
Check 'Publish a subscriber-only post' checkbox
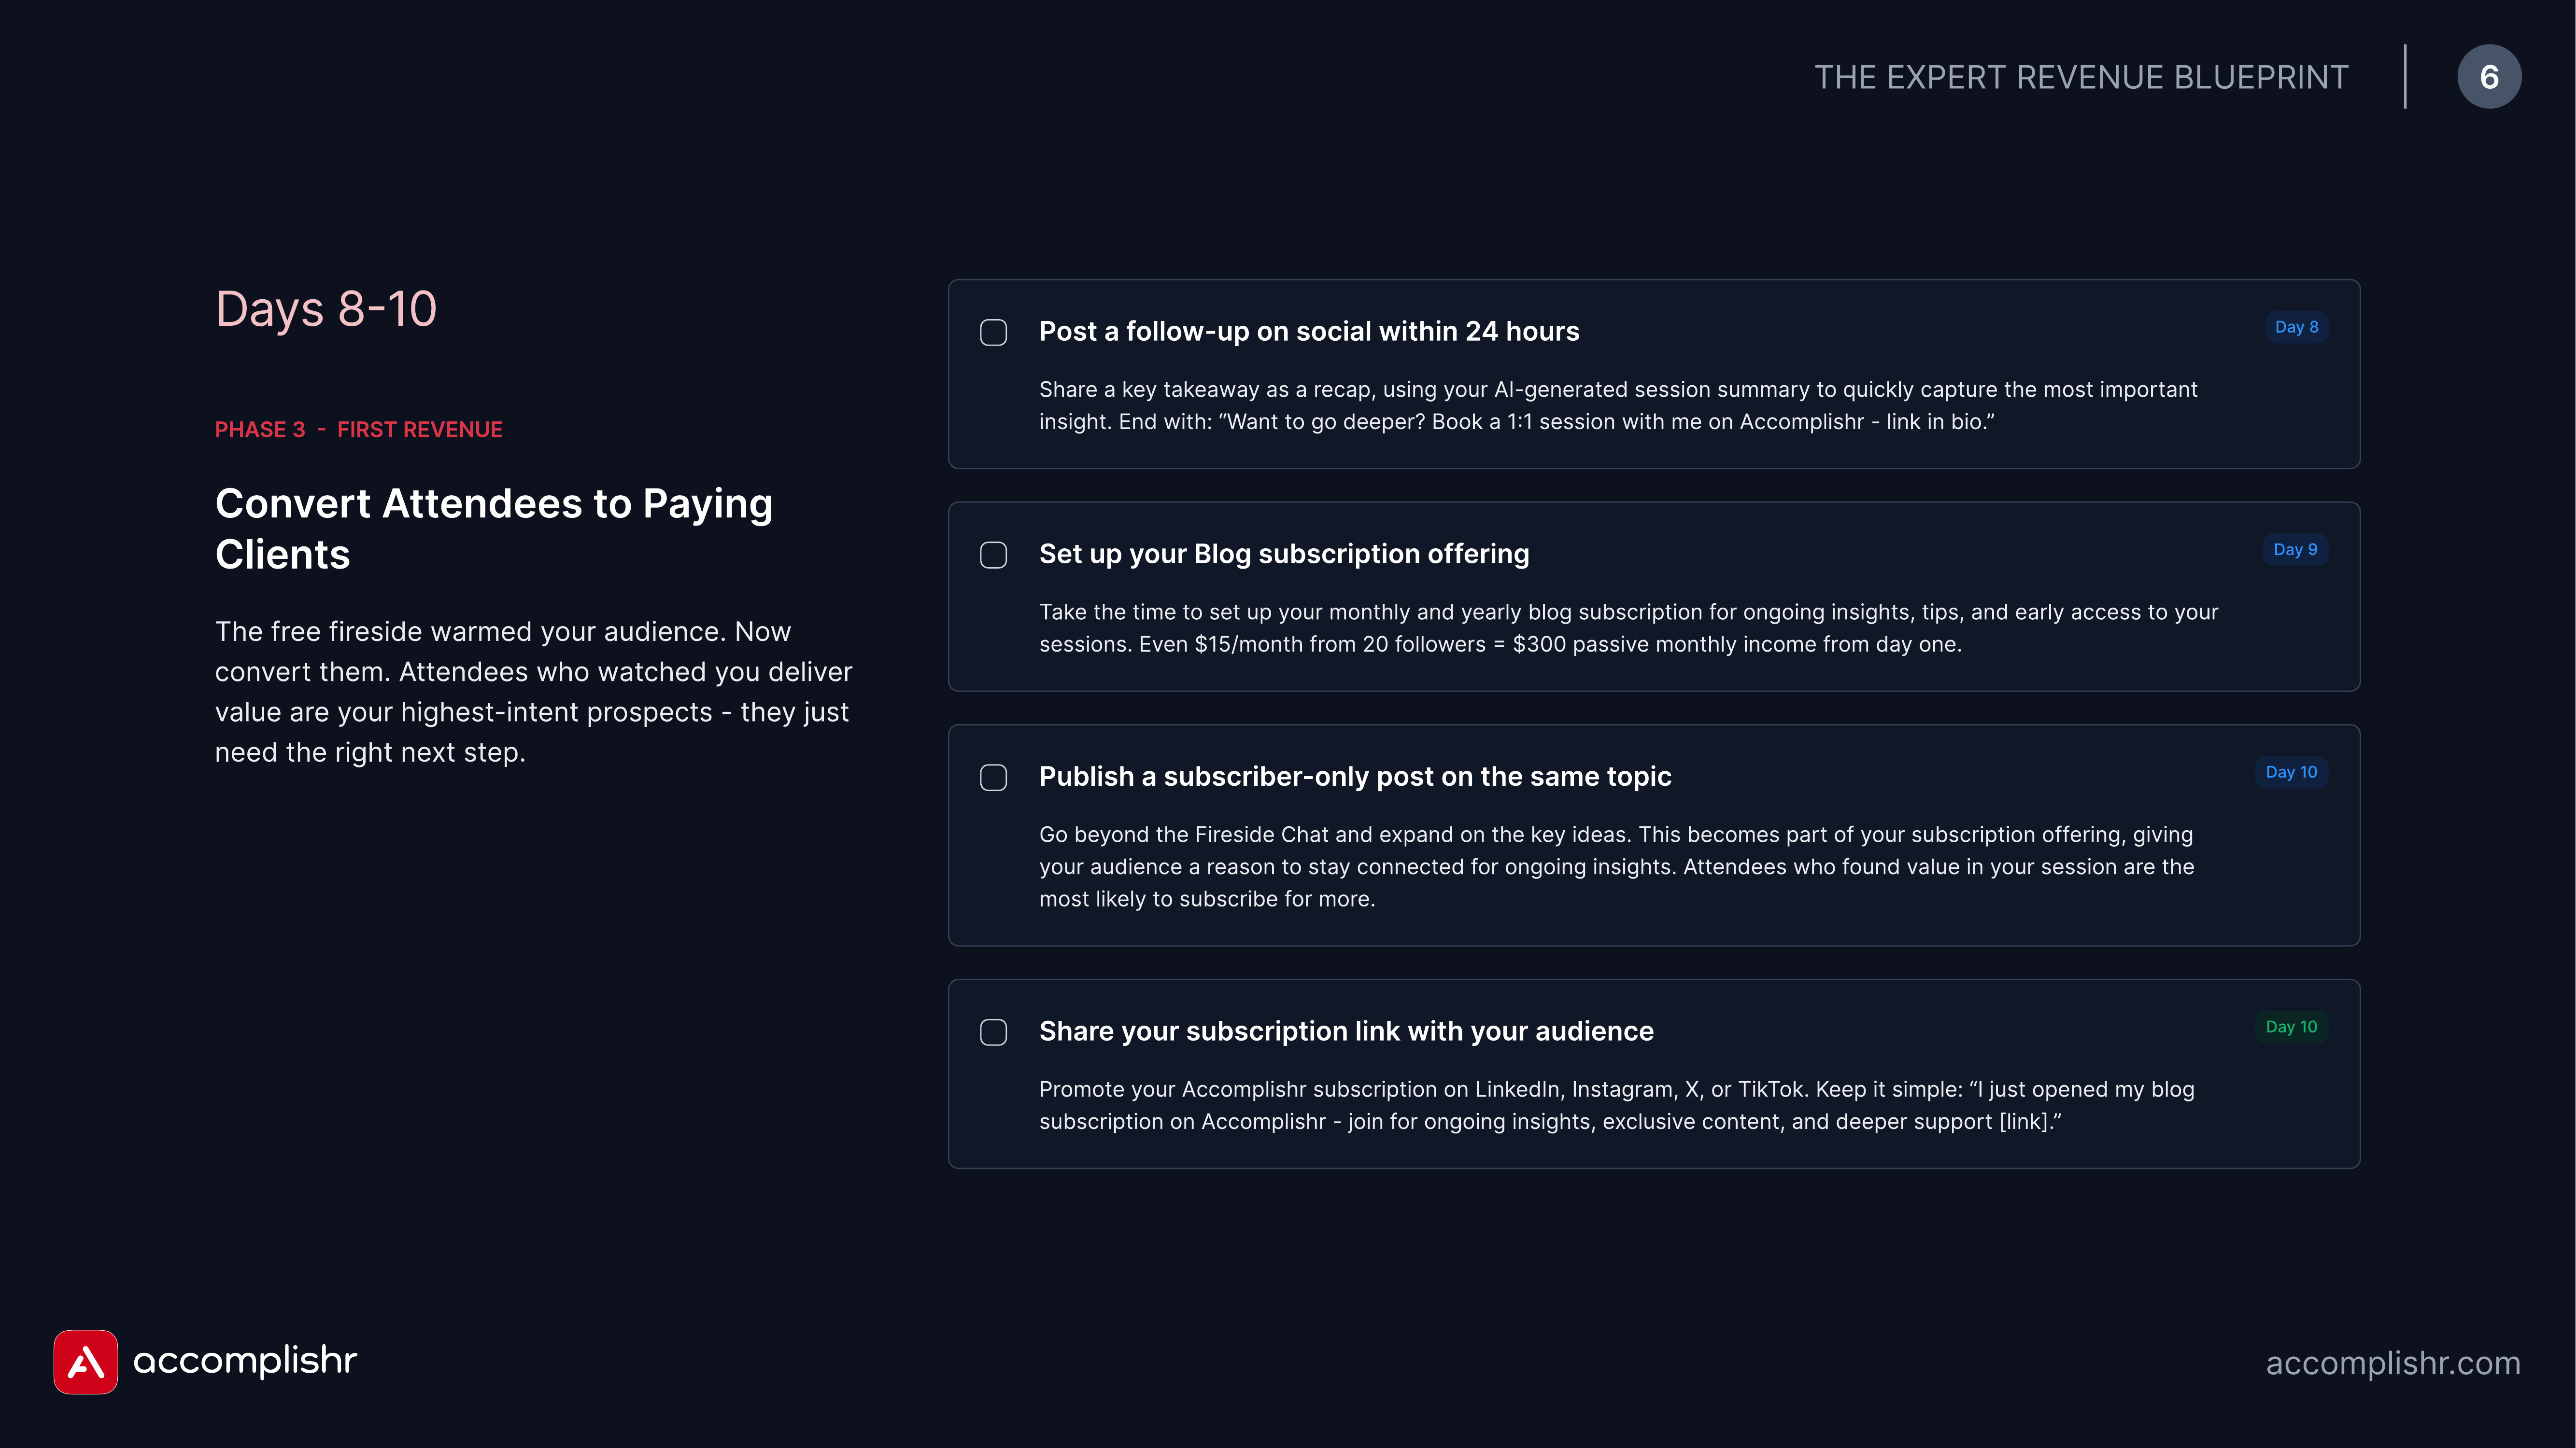[x=993, y=778]
